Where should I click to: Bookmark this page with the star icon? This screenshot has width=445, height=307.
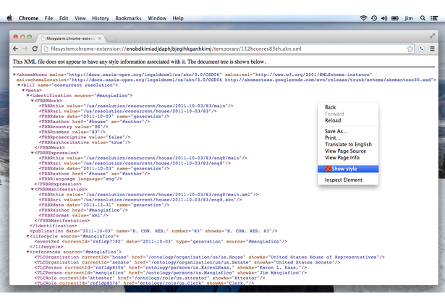tap(410, 49)
